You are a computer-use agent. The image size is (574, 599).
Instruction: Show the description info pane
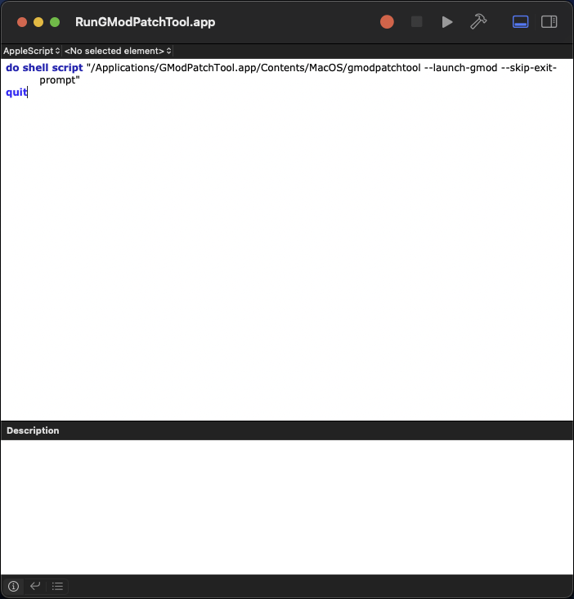point(13,586)
